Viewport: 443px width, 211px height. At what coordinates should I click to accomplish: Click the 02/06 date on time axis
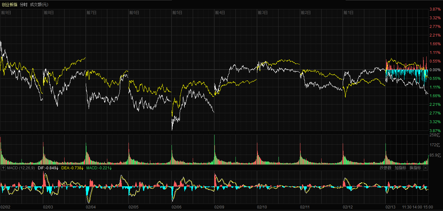coord(176,207)
